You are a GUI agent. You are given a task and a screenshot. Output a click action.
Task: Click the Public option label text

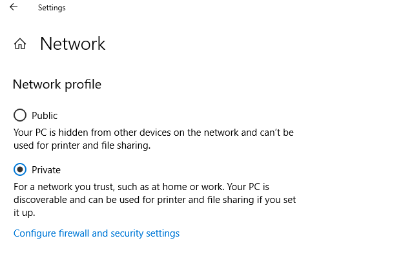click(x=45, y=116)
